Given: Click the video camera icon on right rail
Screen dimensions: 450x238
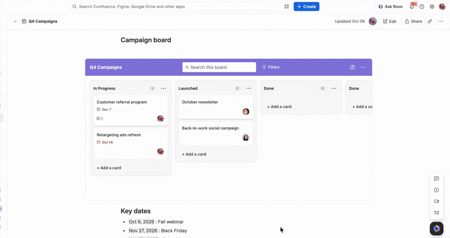Looking at the screenshot, I should click(436, 201).
